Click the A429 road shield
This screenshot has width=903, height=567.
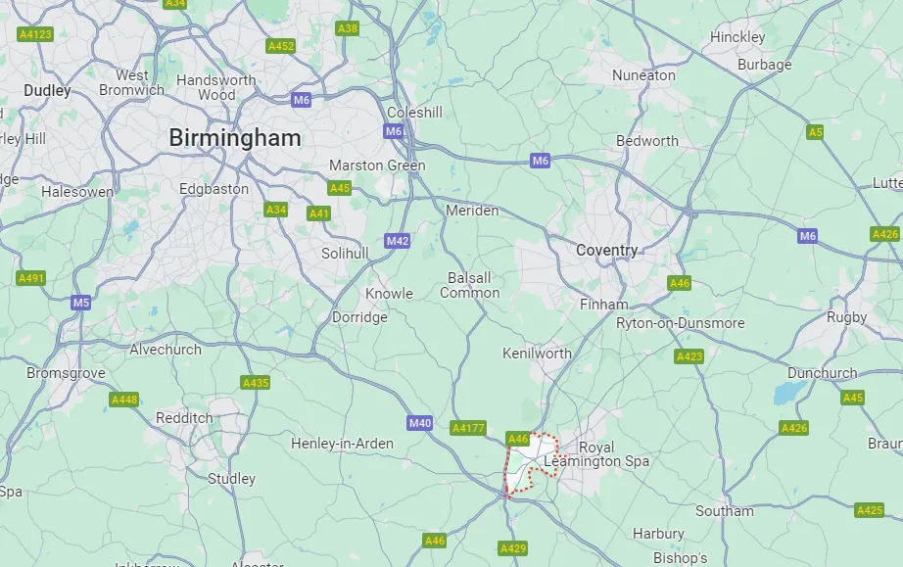pos(512,548)
